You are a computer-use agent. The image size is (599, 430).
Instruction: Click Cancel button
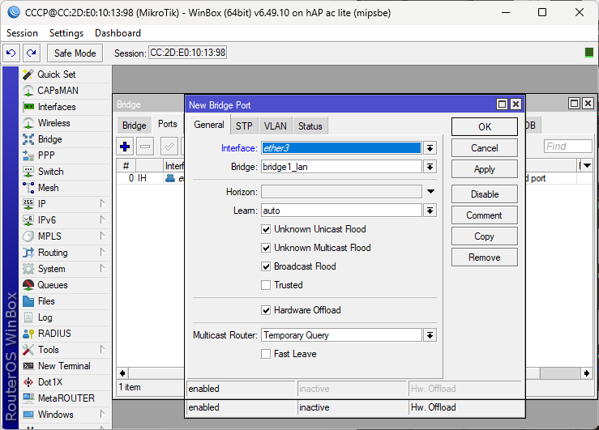(485, 148)
